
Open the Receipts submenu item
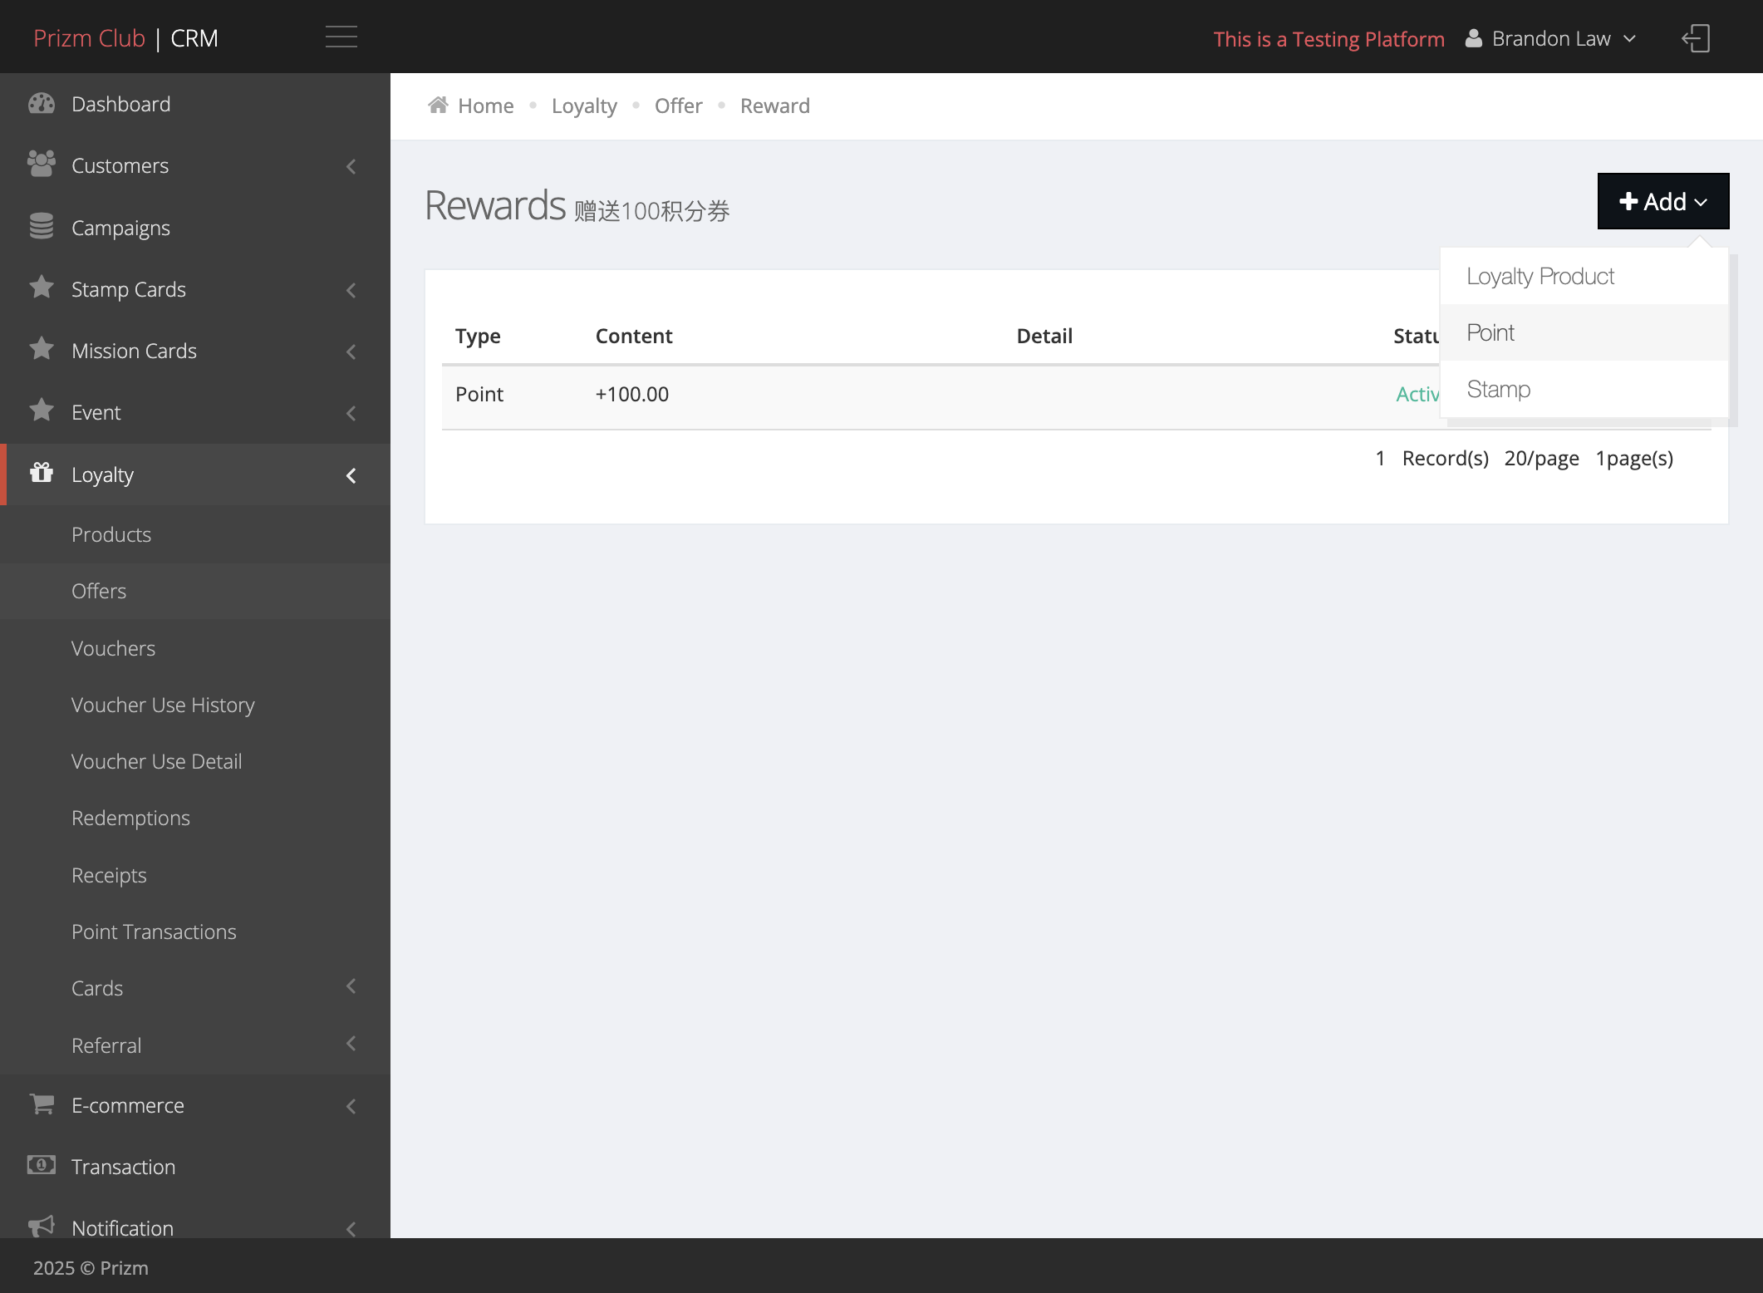click(x=195, y=875)
